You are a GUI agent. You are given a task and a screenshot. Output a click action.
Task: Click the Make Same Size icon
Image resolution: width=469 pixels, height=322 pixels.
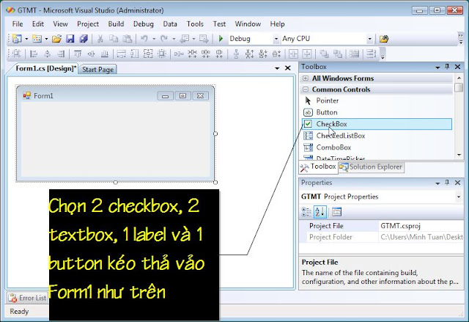148,54
